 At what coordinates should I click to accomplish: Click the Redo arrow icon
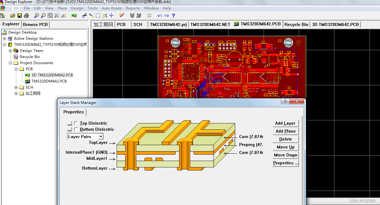(166, 16)
